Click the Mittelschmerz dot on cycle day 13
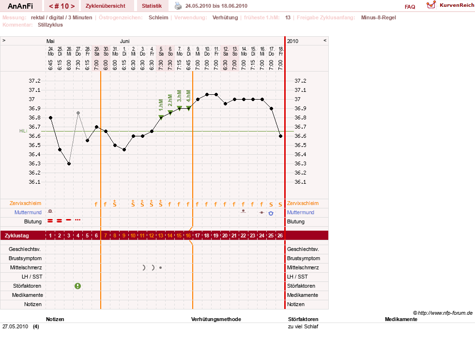475x338 pixels. [161, 267]
